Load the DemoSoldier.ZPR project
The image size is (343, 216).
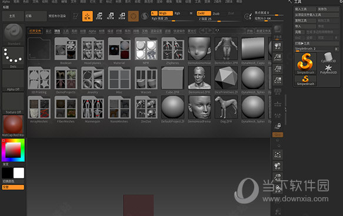coord(226,49)
